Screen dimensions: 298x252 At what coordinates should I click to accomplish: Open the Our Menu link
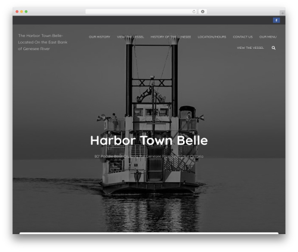(268, 37)
